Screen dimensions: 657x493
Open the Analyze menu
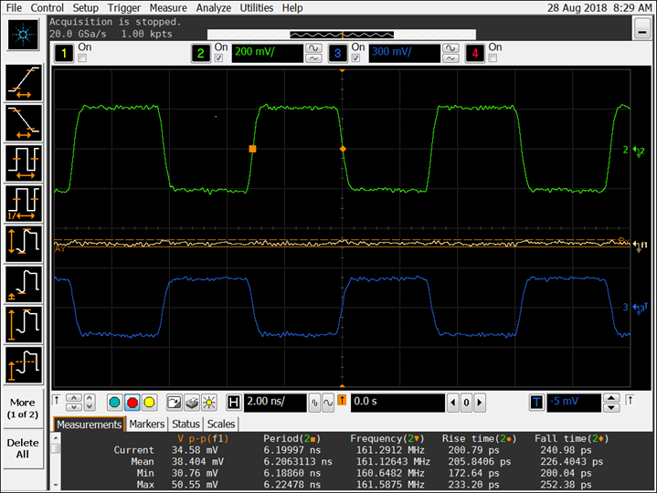[214, 7]
